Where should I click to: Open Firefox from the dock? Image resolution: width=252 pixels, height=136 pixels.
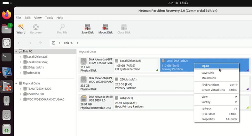[6, 15]
